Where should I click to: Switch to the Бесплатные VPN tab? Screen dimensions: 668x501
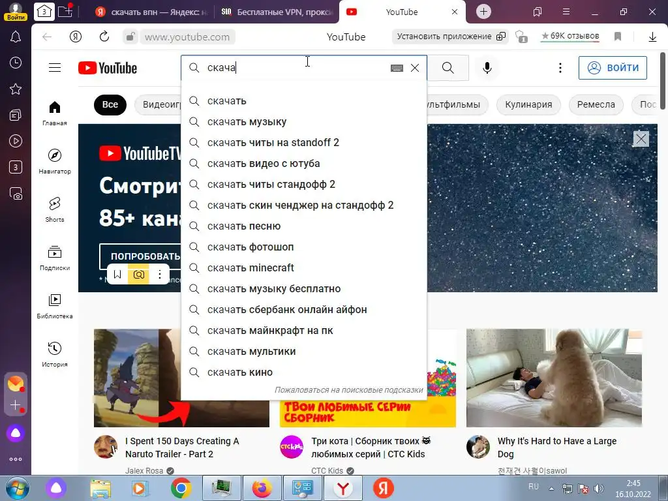277,12
